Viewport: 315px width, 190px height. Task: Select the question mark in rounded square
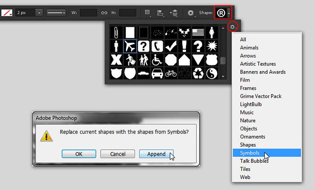pyautogui.click(x=143, y=46)
